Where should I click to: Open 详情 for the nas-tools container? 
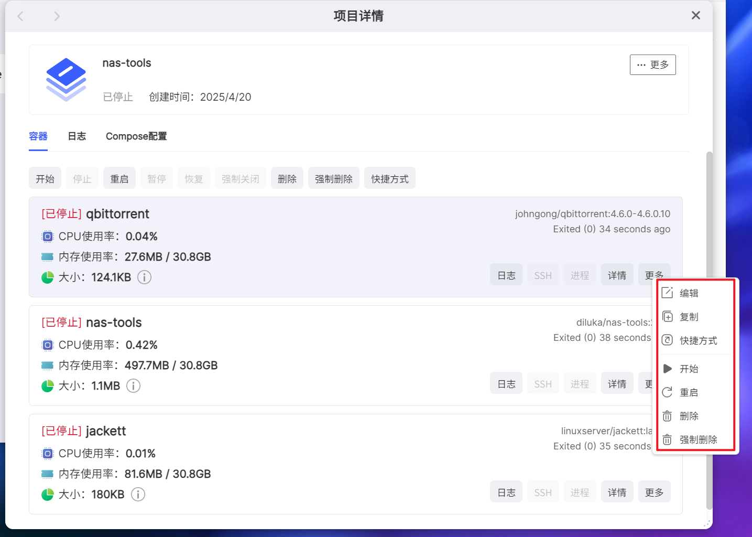[617, 383]
